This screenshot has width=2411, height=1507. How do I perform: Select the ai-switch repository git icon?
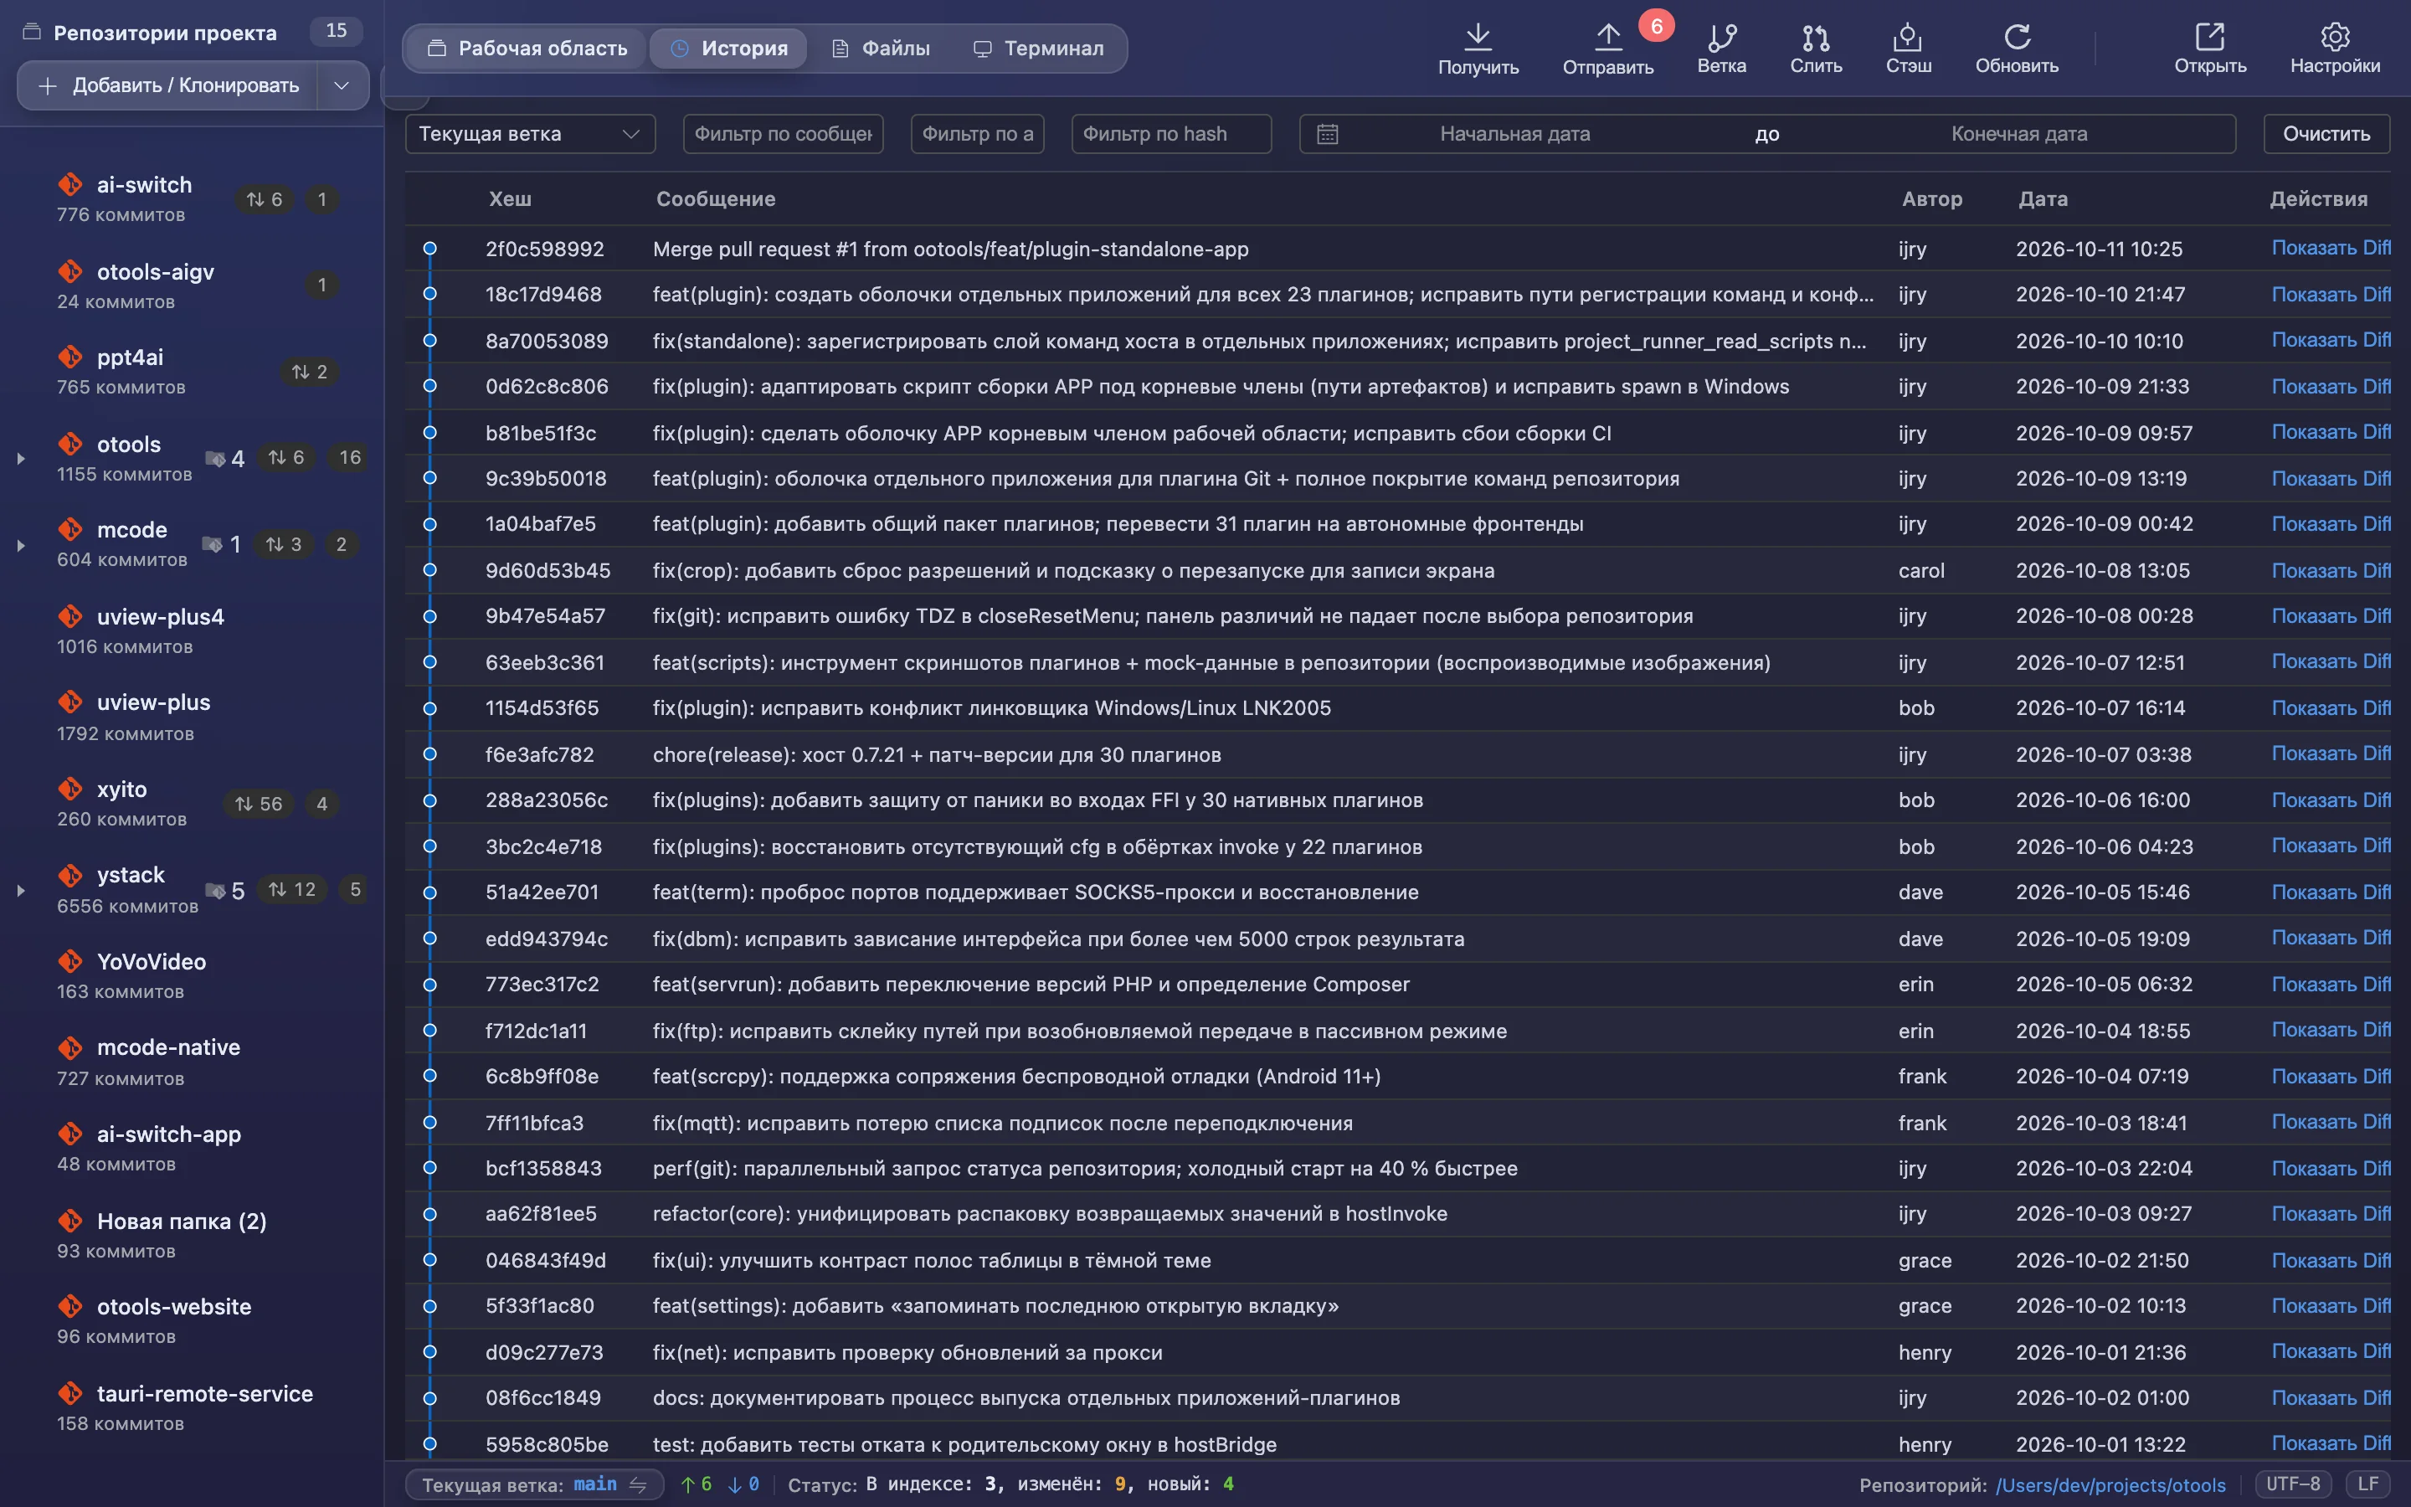(x=69, y=184)
